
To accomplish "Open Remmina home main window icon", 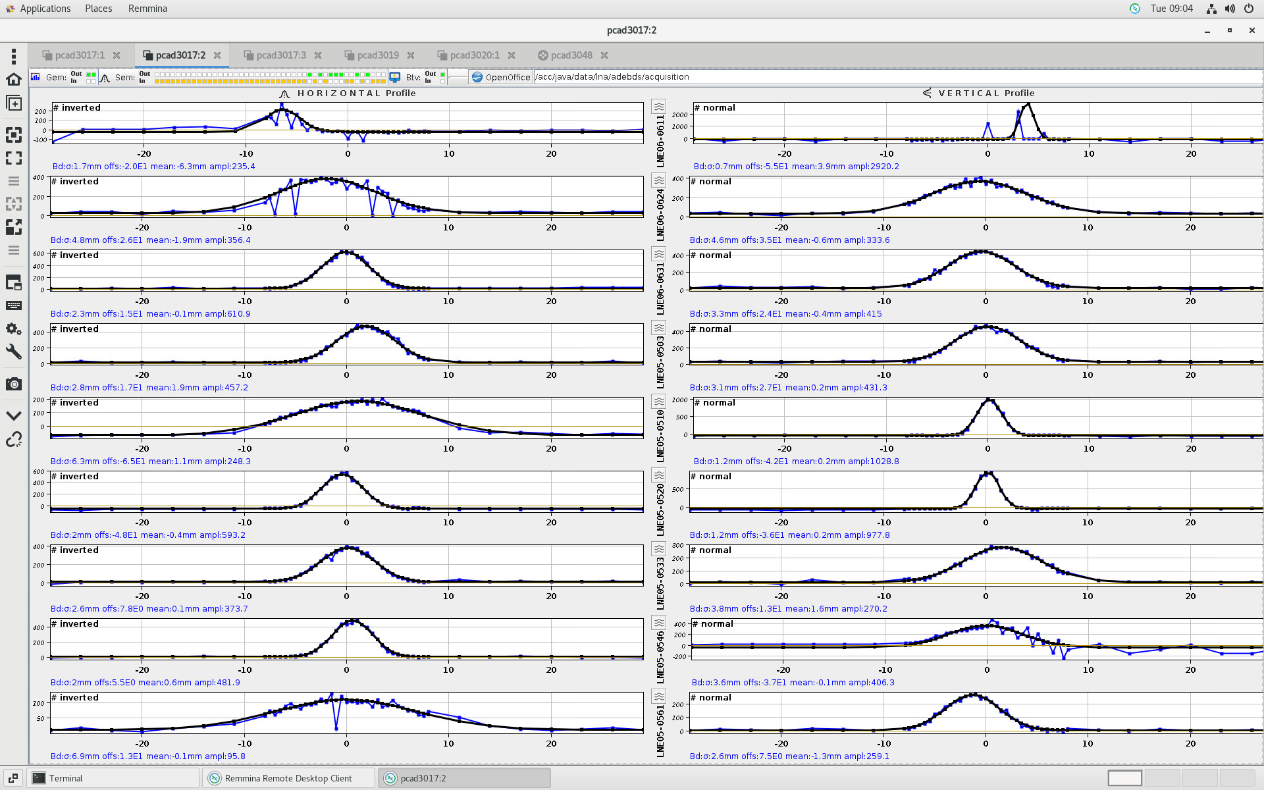I will pyautogui.click(x=13, y=80).
